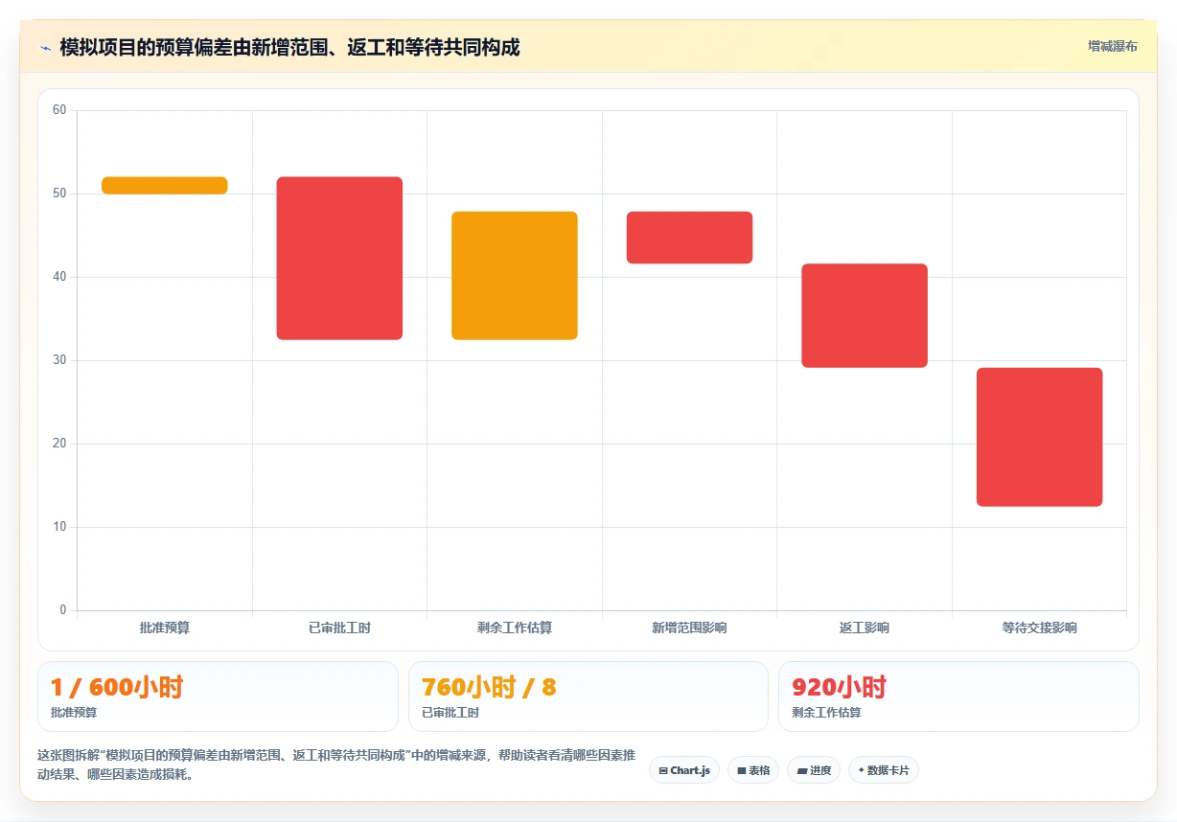The image size is (1177, 822).
Task: Click the 已审批工时 x-axis label
Action: [339, 628]
